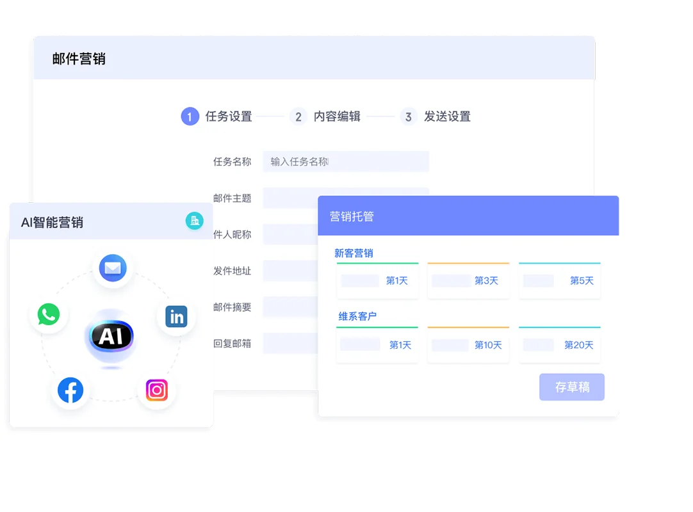693x512 pixels.
Task: Click the 邮件营销 window title
Action: 79,59
